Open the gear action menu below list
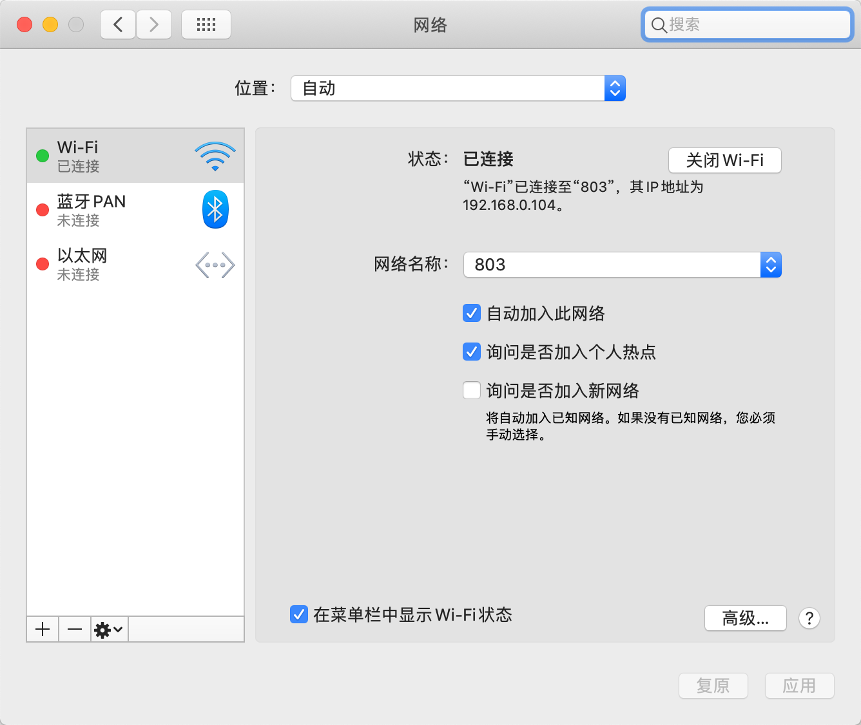The width and height of the screenshot is (861, 725). 109,629
